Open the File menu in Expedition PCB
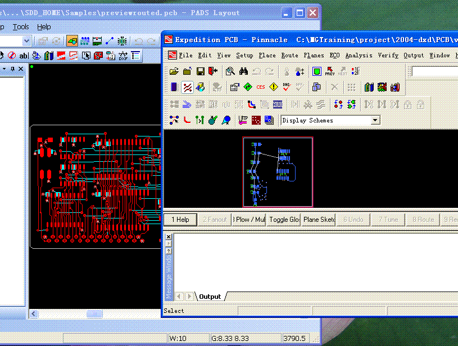 185,55
